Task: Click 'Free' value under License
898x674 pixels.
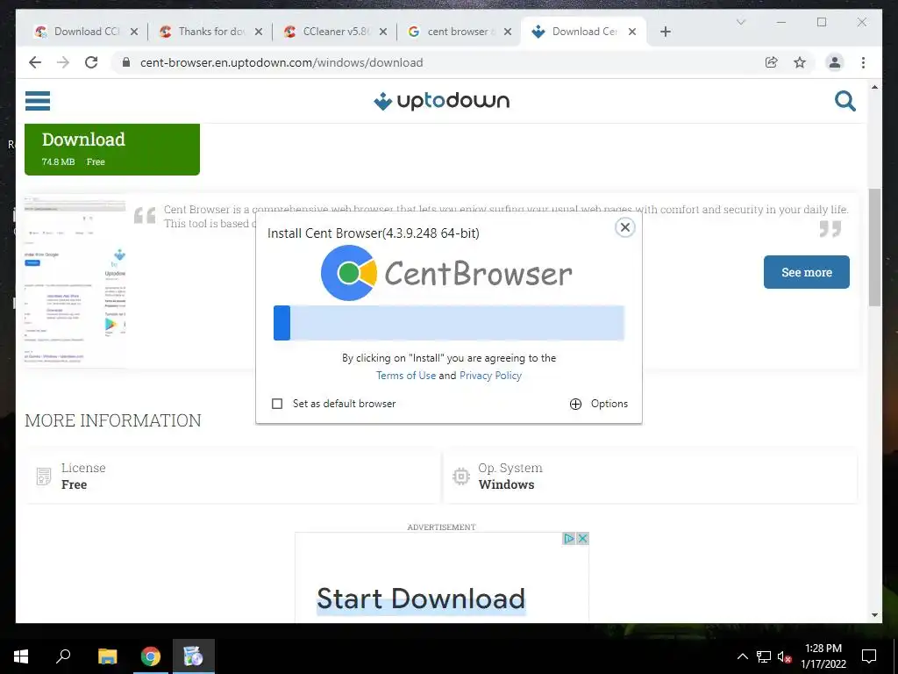Action: click(74, 484)
